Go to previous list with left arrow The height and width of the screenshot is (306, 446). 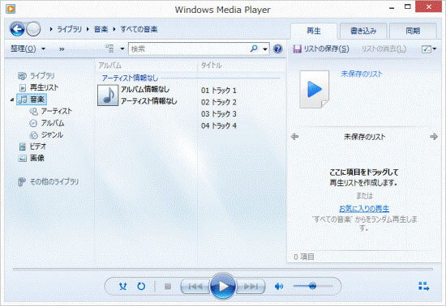click(x=294, y=137)
